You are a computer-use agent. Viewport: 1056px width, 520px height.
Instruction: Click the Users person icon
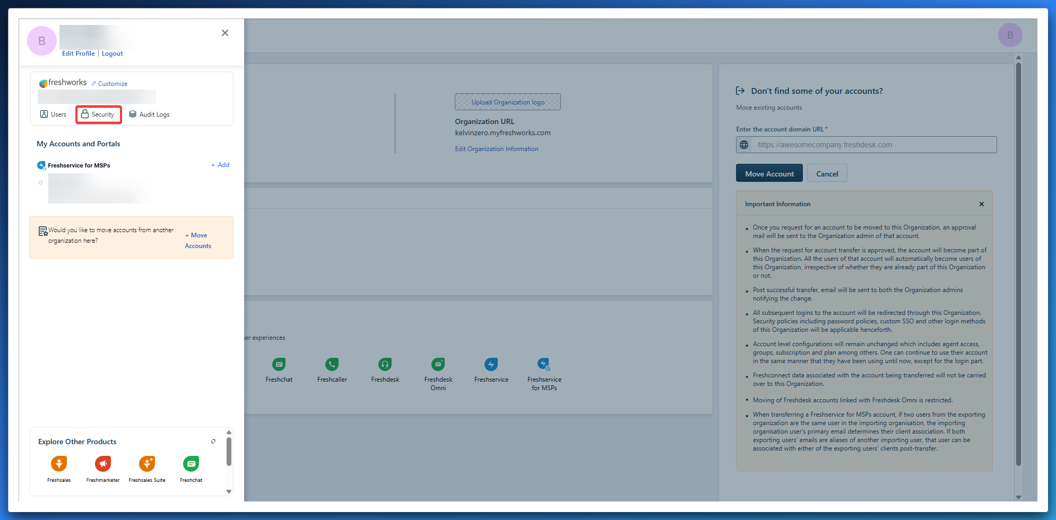(x=44, y=114)
